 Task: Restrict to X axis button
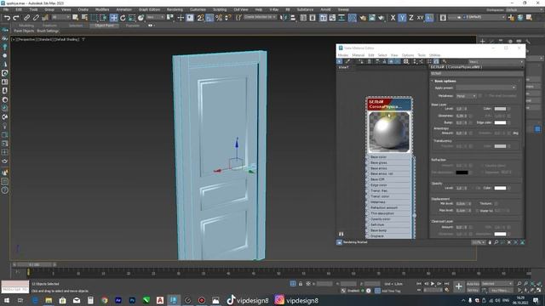pyautogui.click(x=393, y=18)
